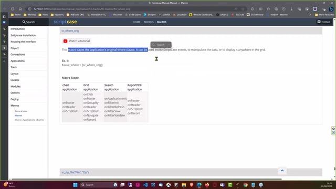Open Layout section in sidebar

14,73
